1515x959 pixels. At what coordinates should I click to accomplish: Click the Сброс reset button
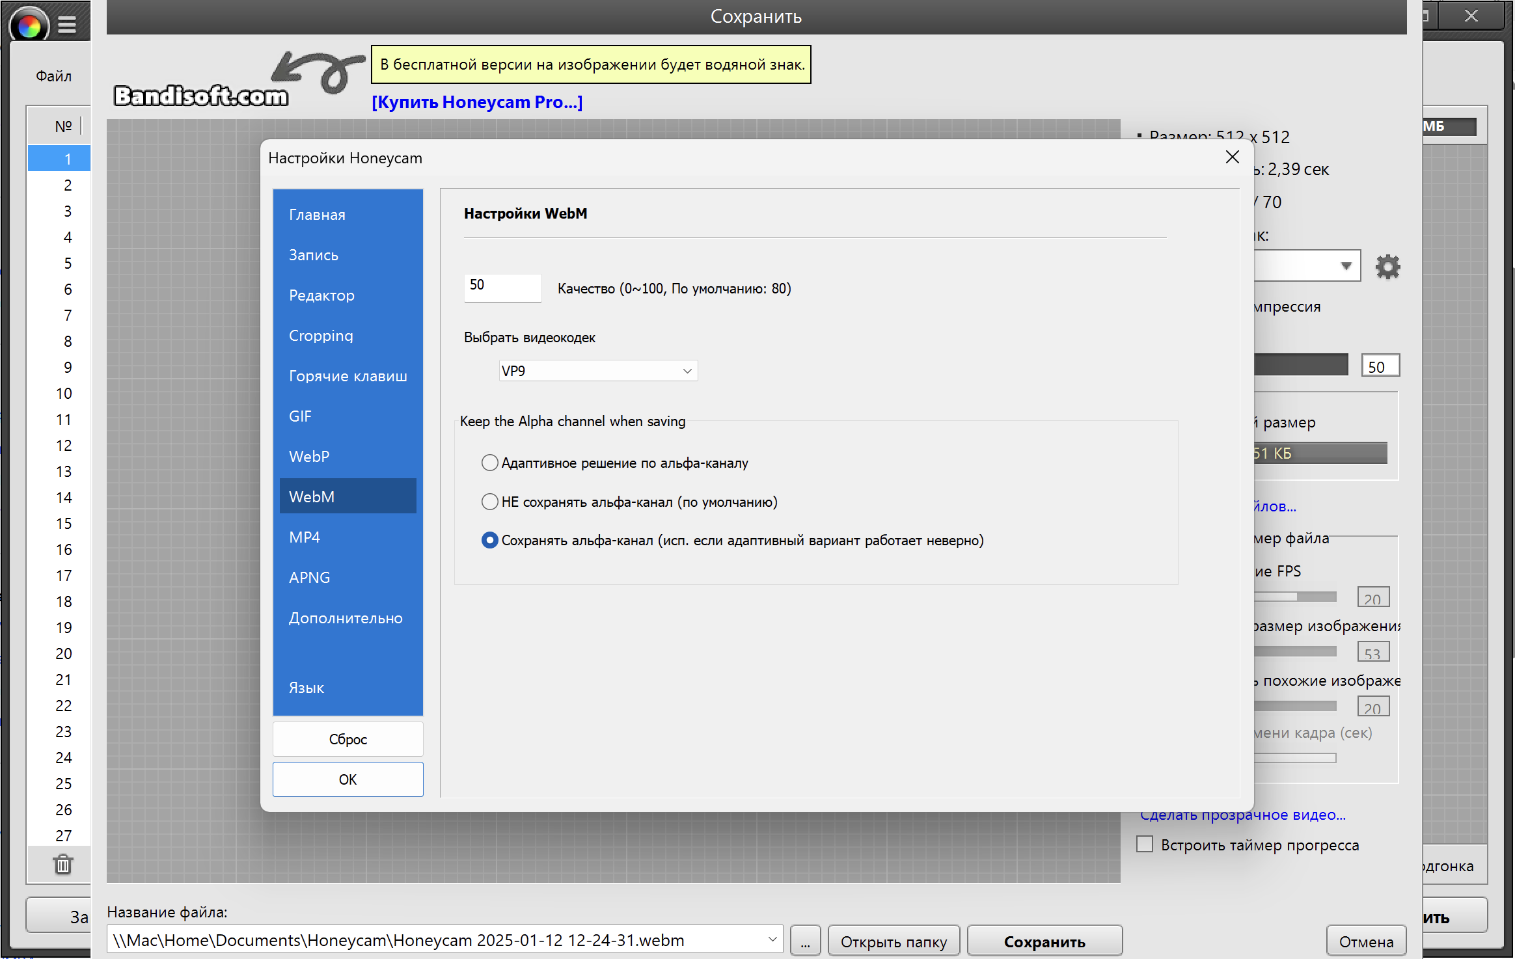point(348,739)
